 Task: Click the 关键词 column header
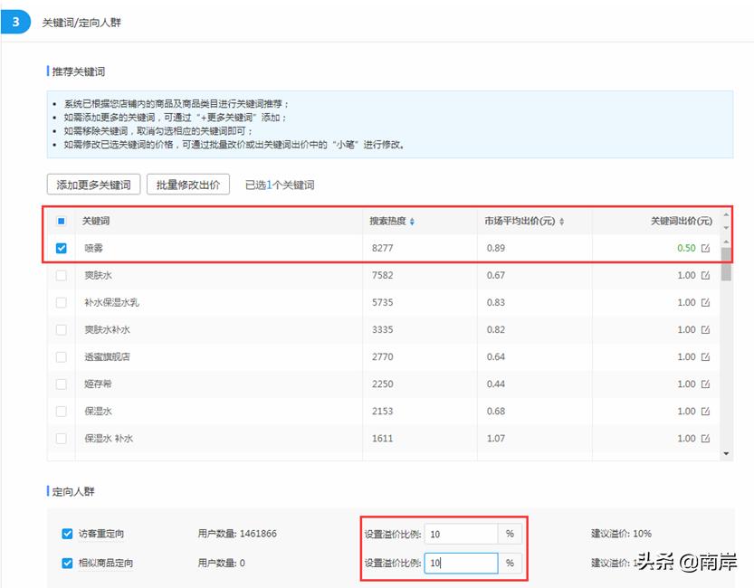[x=96, y=221]
